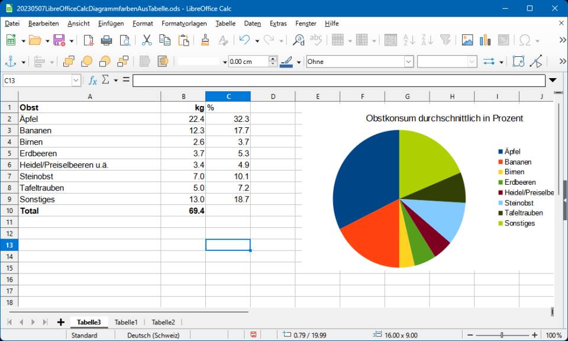Insert a Special Character
The height and width of the screenshot is (341, 568).
(x=525, y=41)
